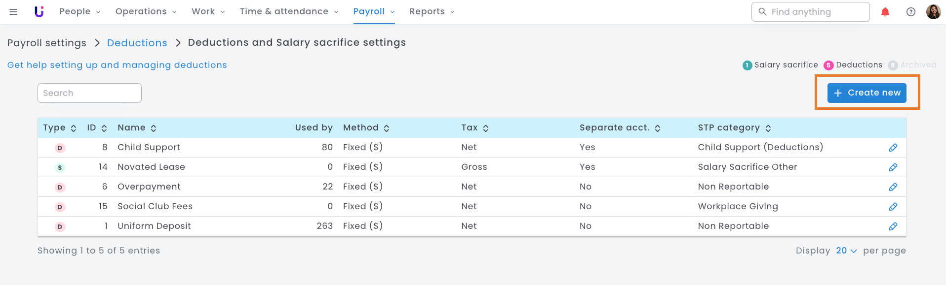Click the purple U home logo
The width and height of the screenshot is (946, 285).
(39, 12)
